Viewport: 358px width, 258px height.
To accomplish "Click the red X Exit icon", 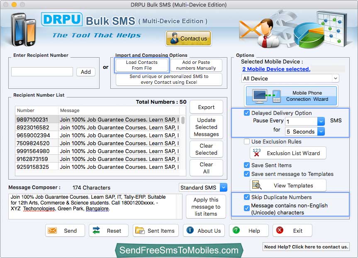I will point(280,230).
